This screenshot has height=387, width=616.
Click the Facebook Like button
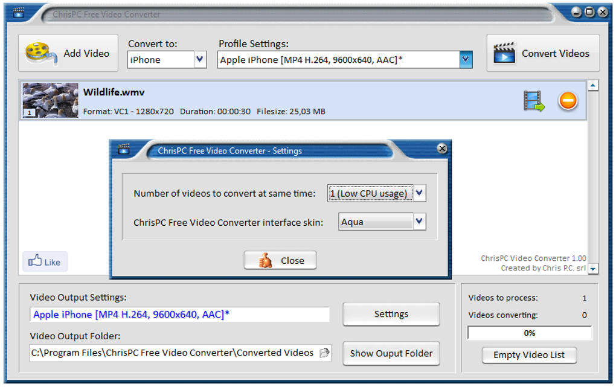coord(45,261)
